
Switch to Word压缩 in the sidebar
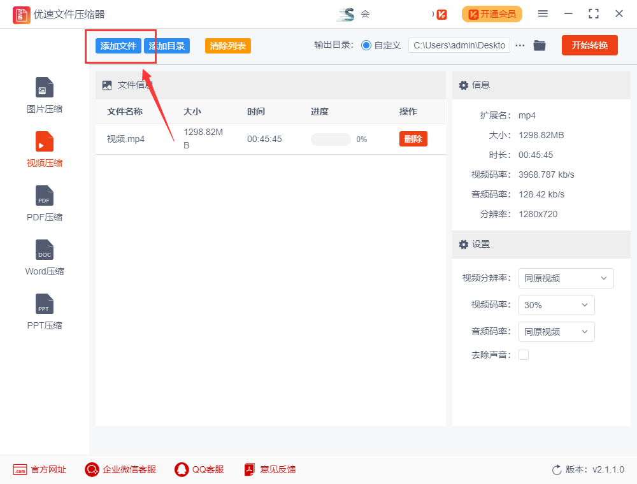point(45,250)
